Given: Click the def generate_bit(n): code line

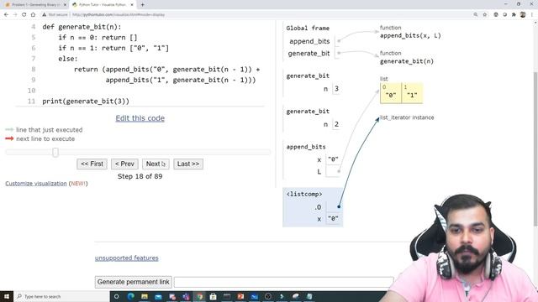Looking at the screenshot, I should click(82, 27).
